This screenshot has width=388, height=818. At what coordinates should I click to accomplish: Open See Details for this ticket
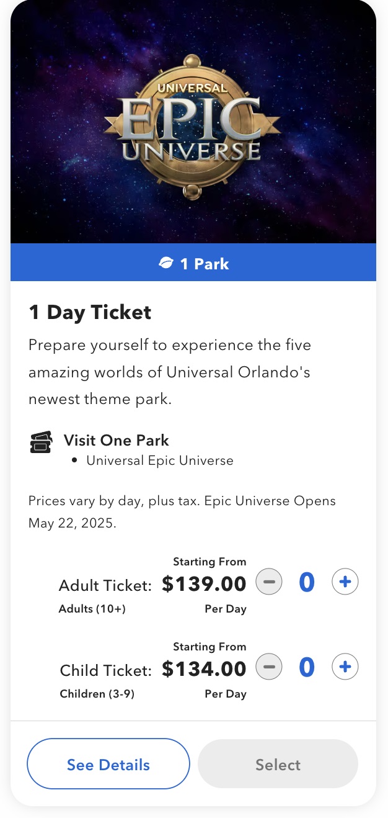click(x=108, y=764)
